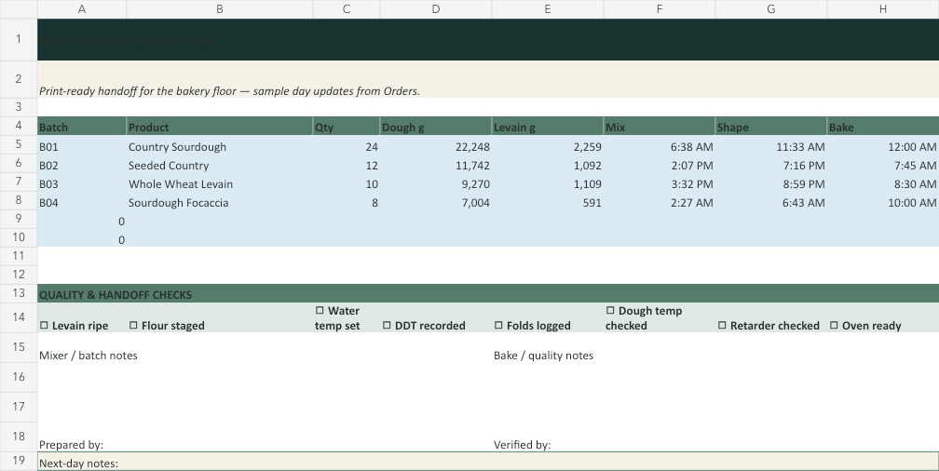
Task: Select column B header
Action: coord(220,9)
